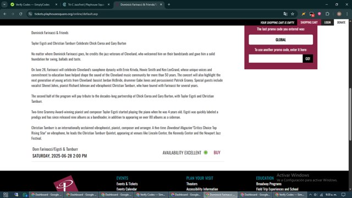Image resolution: width=352 pixels, height=198 pixels.
Task: Switch to Tri-C JazzFest Playhouse Square tab
Action: [86, 4]
